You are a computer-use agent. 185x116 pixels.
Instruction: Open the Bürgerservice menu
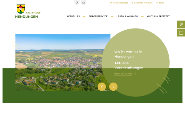[98, 16]
